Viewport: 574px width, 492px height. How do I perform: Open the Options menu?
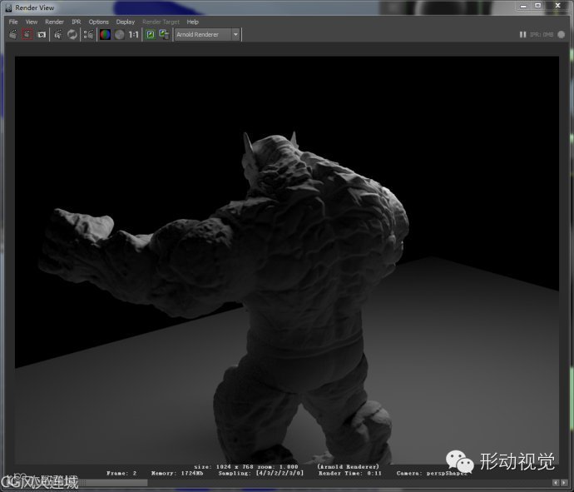coord(98,22)
